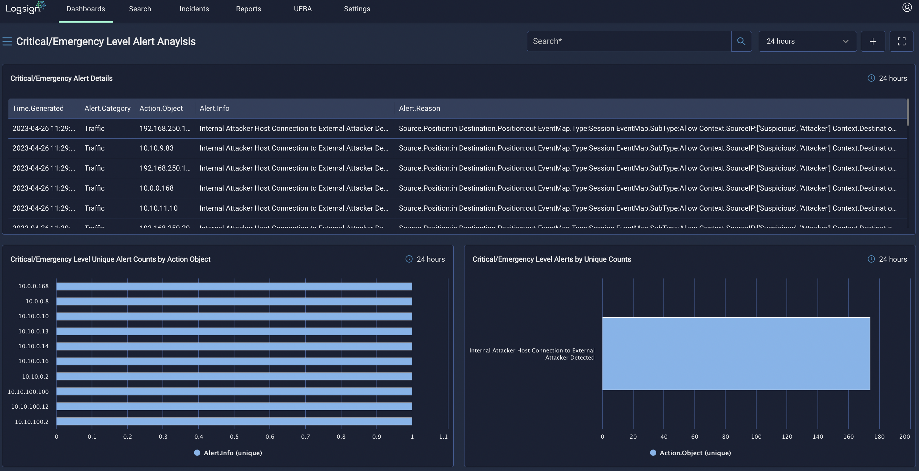Click the 10.10.0.14 bar in chart
The width and height of the screenshot is (919, 471).
click(x=234, y=346)
